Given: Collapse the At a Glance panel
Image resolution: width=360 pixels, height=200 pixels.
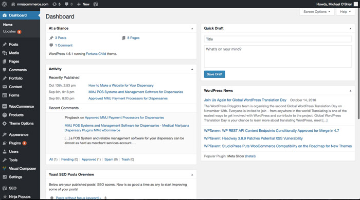Looking at the screenshot, I should tap(192, 29).
